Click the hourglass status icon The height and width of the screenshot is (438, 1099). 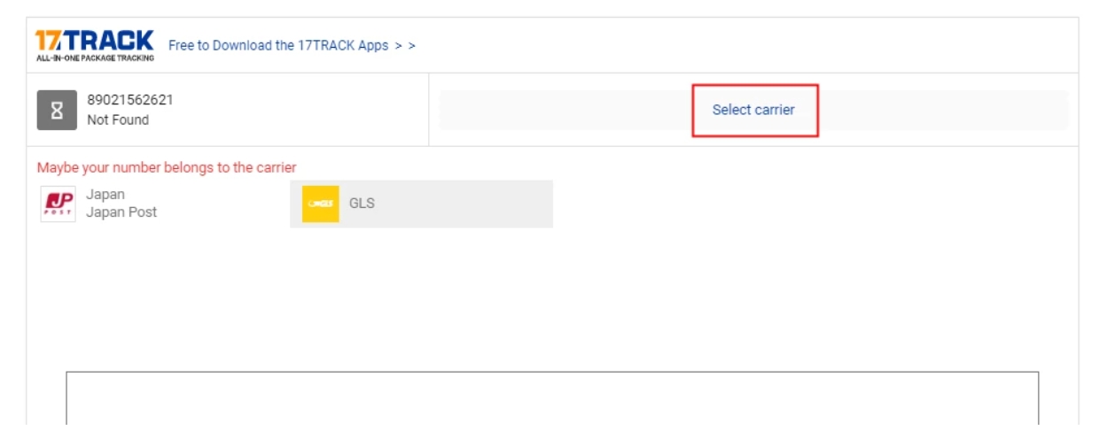56,111
